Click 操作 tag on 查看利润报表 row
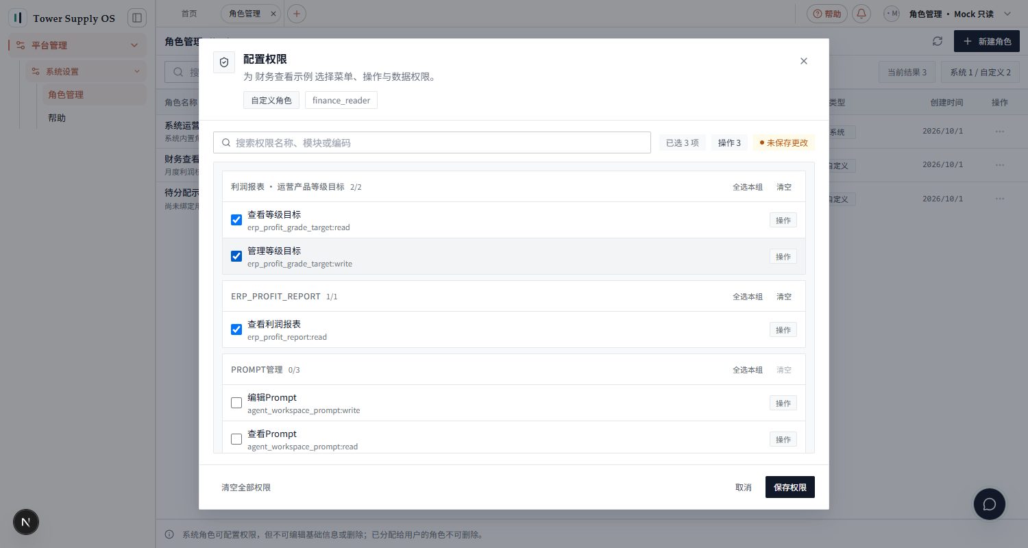The image size is (1028, 548). [x=783, y=329]
